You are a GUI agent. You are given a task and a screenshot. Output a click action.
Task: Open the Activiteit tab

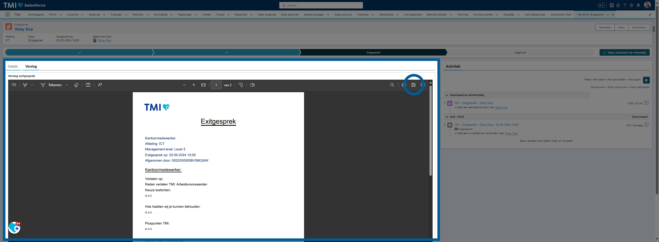point(453,67)
